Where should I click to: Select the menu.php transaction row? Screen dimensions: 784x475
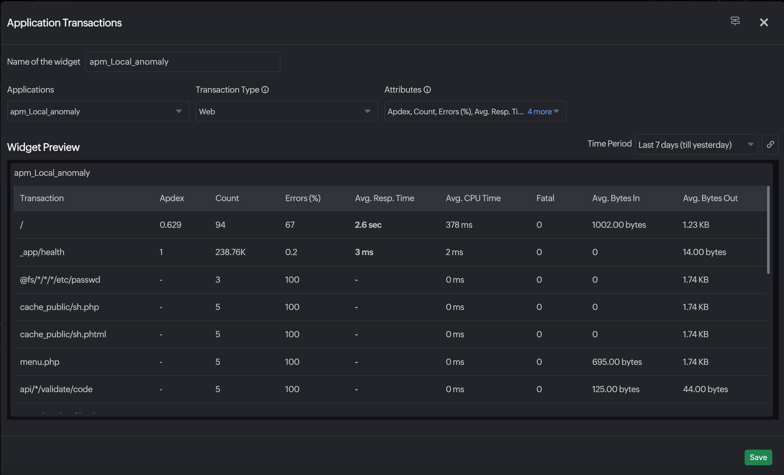40,362
